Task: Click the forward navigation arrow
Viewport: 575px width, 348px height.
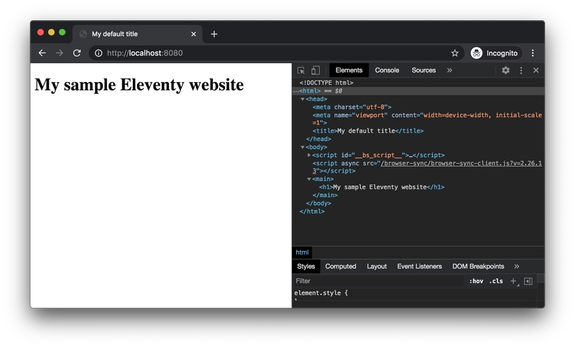Action: tap(60, 53)
